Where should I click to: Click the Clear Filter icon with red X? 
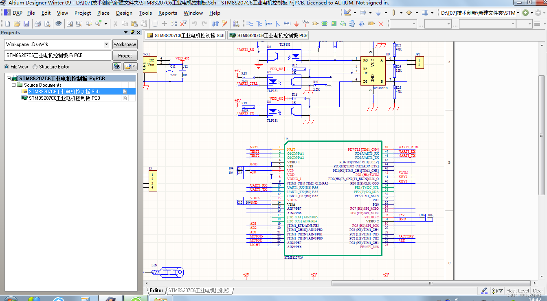coord(183,24)
